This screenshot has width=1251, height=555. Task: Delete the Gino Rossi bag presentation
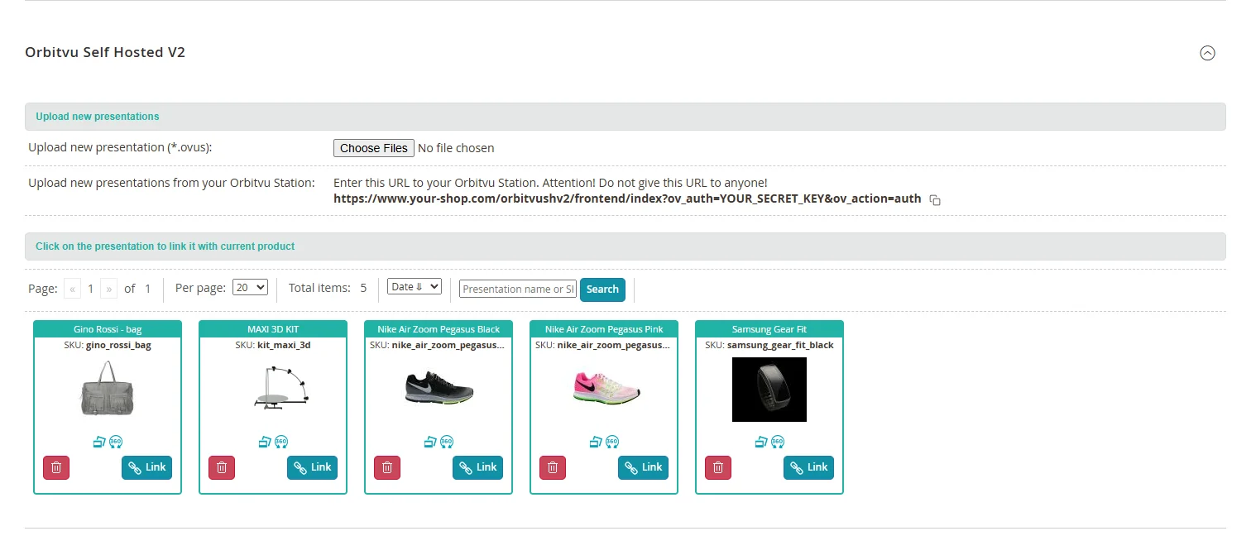[56, 467]
